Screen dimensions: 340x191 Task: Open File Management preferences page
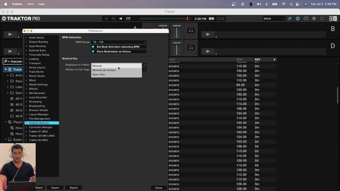coord(40,119)
